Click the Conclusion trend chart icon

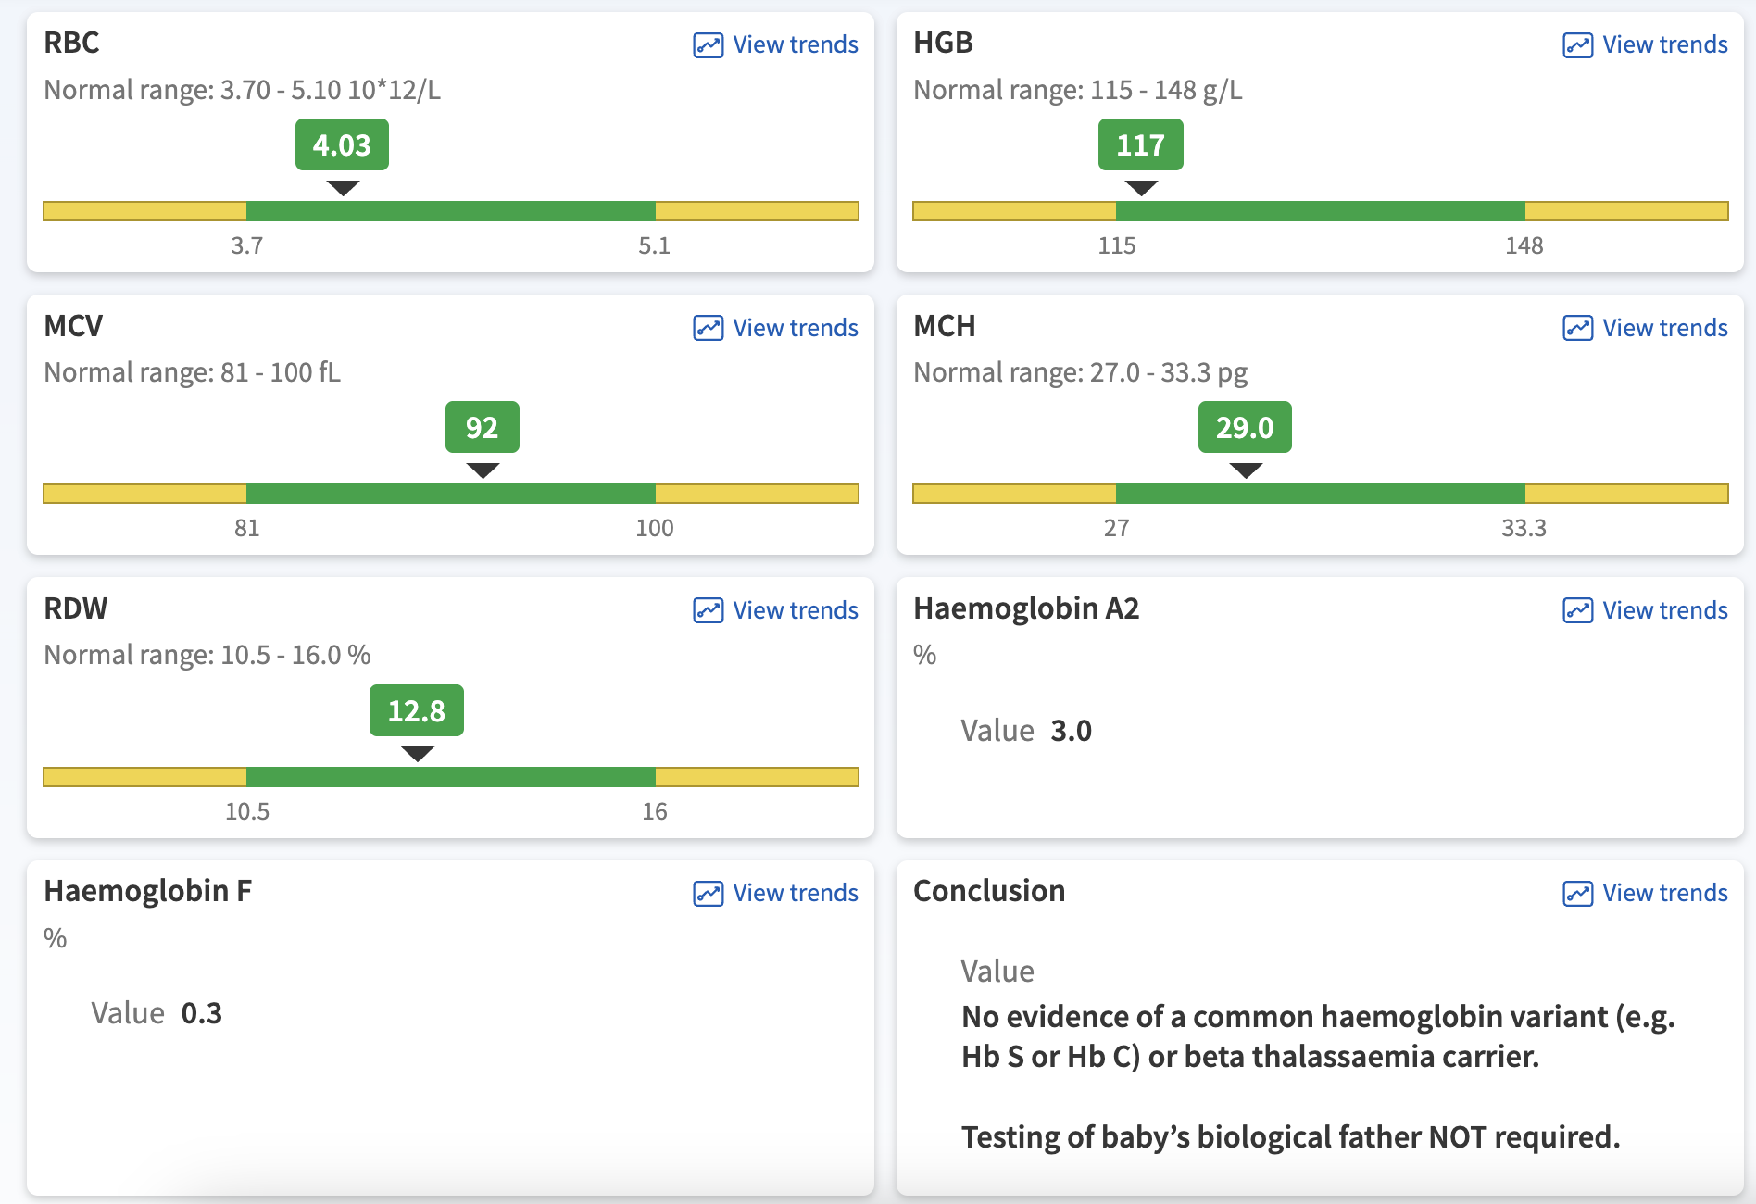coord(1577,893)
